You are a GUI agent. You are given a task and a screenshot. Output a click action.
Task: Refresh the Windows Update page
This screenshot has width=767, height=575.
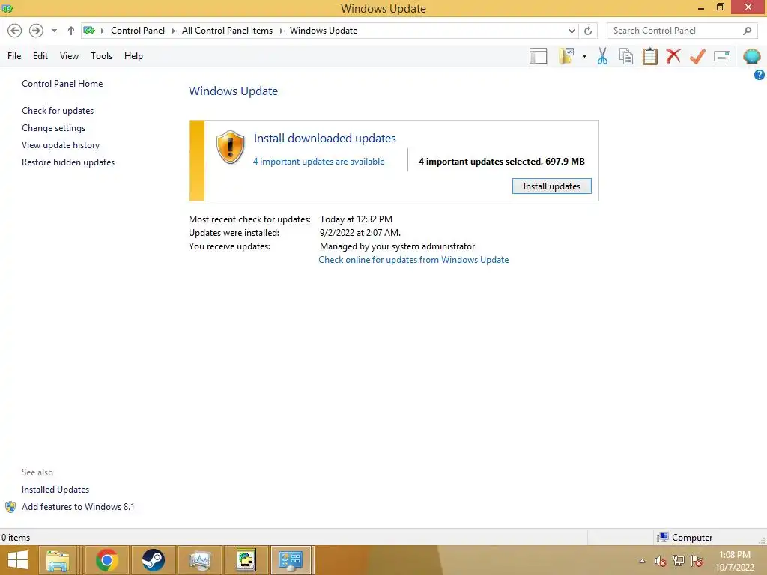point(588,31)
